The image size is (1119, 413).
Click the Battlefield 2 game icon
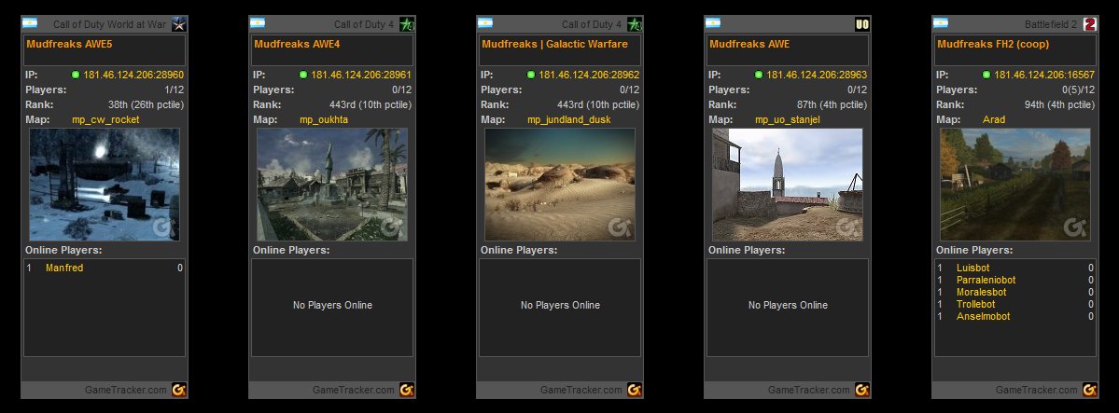(1090, 24)
